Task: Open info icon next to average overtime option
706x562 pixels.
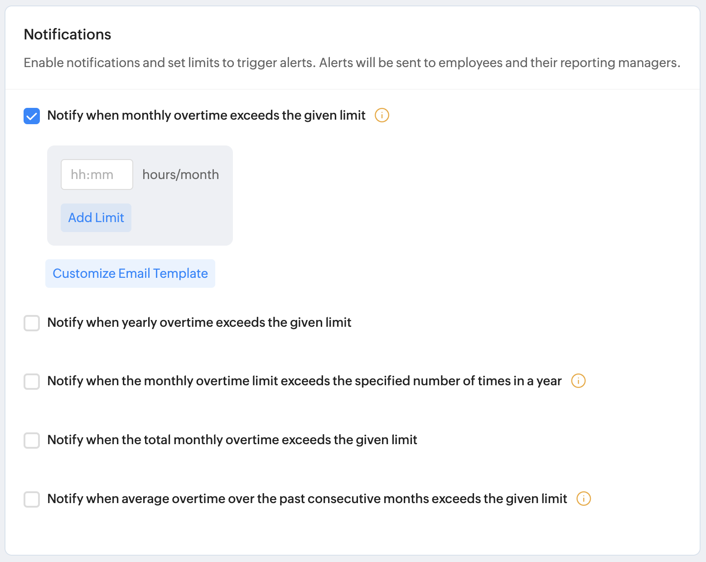Action: (x=584, y=499)
